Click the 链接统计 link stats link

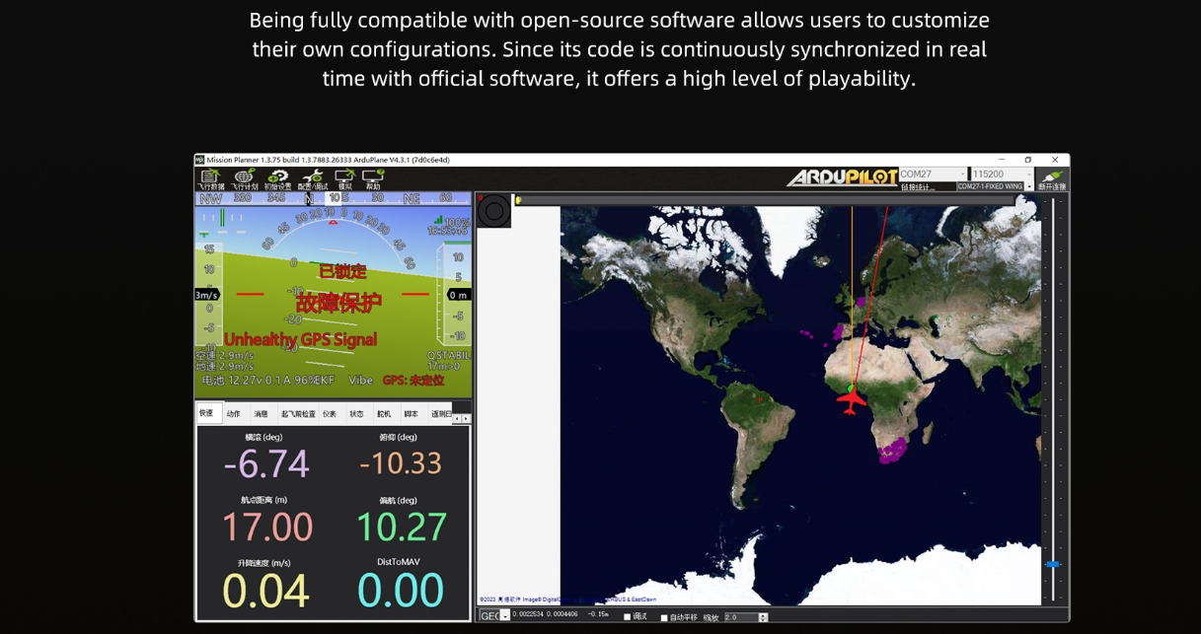(x=918, y=187)
